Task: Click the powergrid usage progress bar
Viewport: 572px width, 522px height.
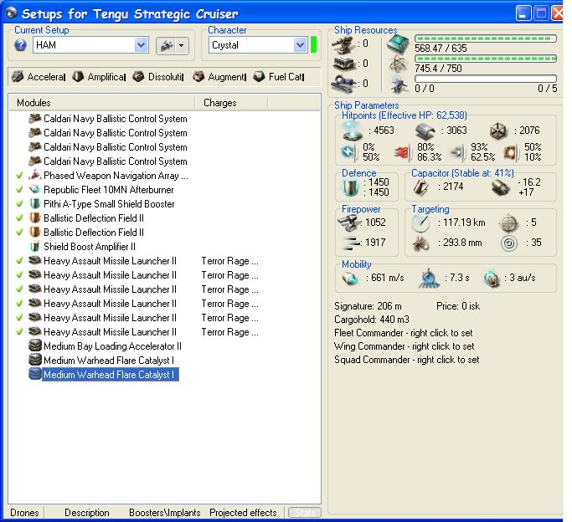Action: pos(486,59)
